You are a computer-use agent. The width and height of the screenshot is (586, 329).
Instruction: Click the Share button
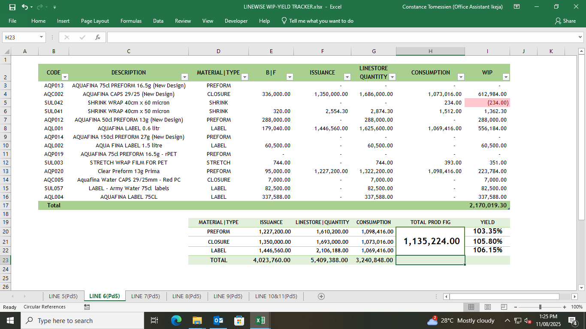[x=565, y=21]
